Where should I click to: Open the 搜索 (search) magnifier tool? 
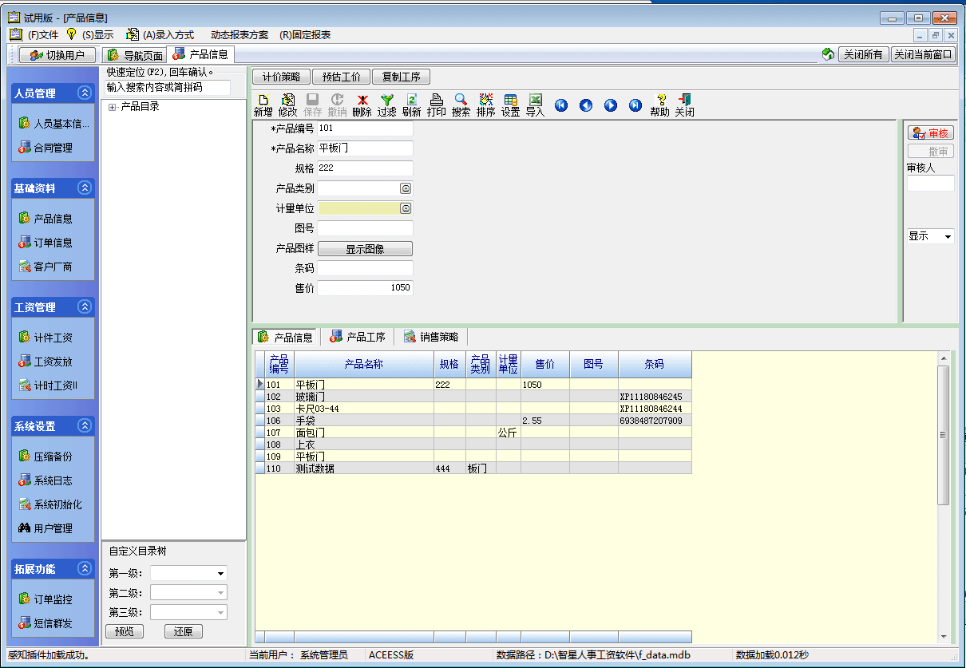tap(461, 105)
